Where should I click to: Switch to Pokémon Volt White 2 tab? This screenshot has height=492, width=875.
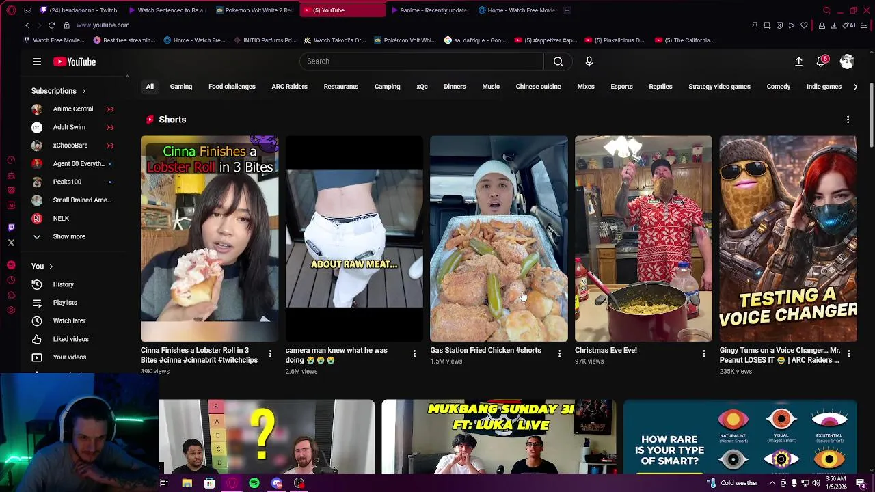(254, 10)
